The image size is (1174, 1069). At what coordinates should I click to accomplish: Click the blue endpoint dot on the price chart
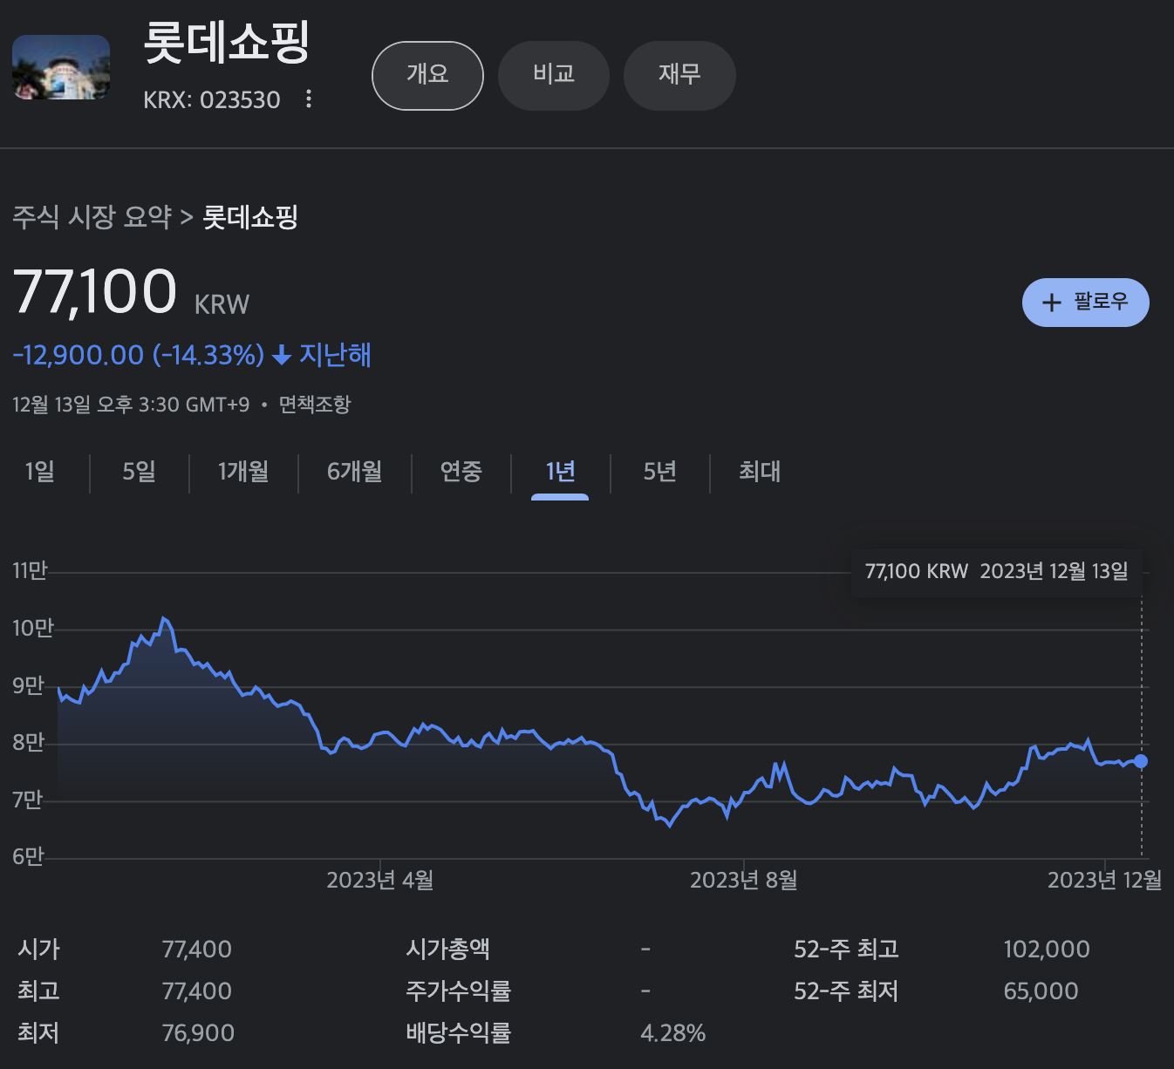pos(1141,761)
